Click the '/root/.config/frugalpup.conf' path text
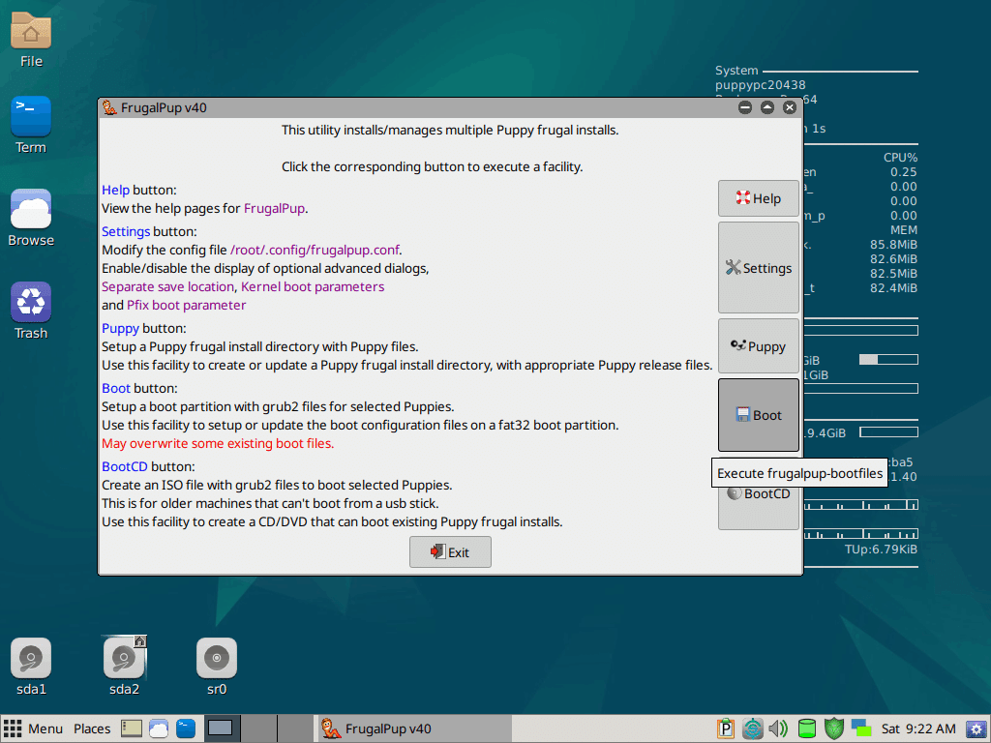Screen dimensions: 991x743 click(315, 251)
